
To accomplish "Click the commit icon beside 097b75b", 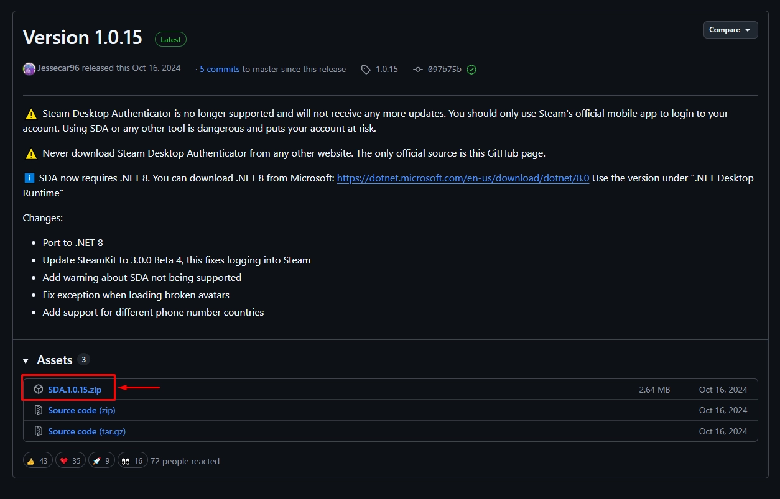I will [418, 70].
